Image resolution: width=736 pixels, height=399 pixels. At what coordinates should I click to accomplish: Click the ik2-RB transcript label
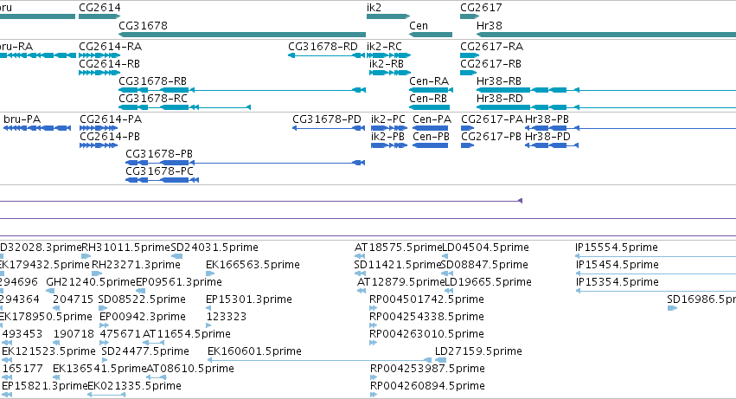tap(387, 63)
